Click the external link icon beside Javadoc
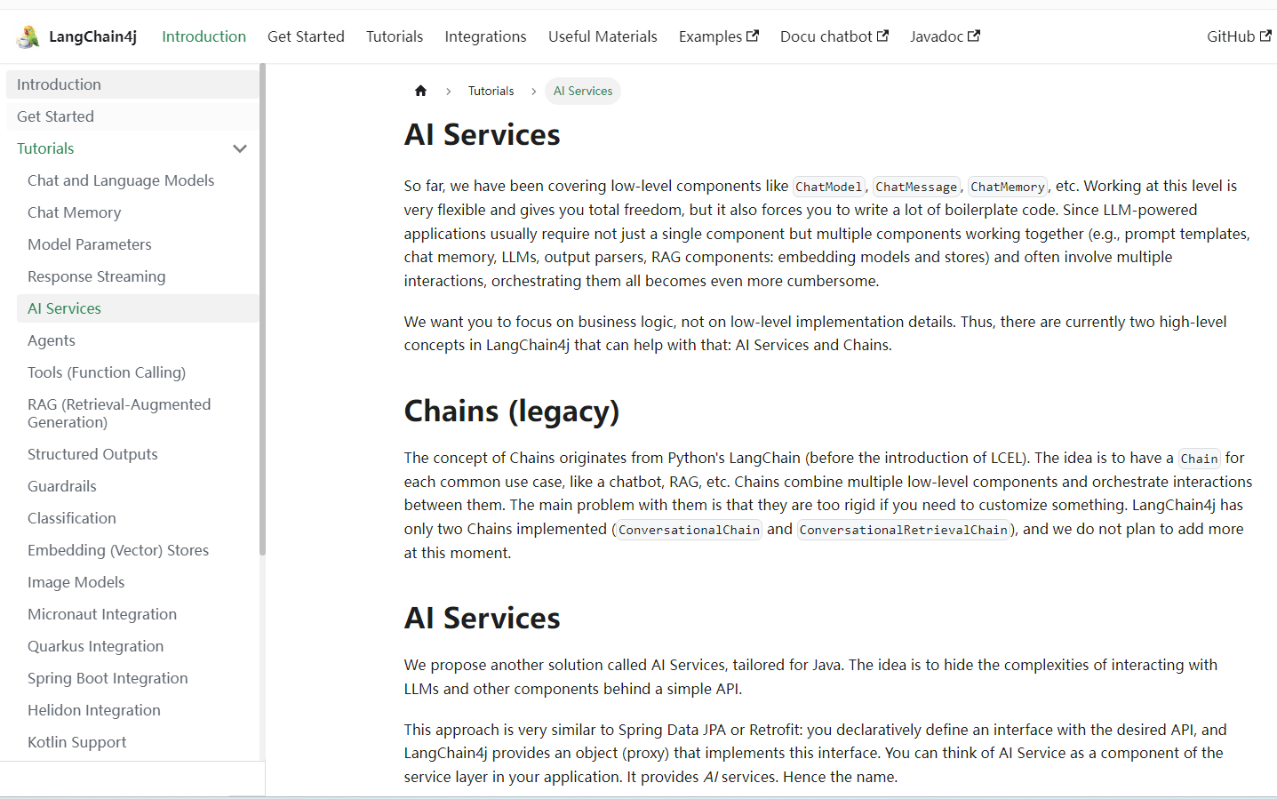The width and height of the screenshot is (1277, 799). click(974, 36)
